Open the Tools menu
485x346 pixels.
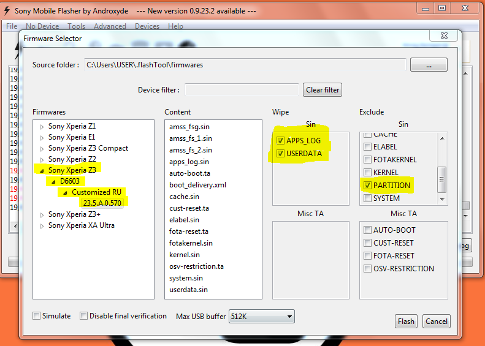pyautogui.click(x=77, y=26)
